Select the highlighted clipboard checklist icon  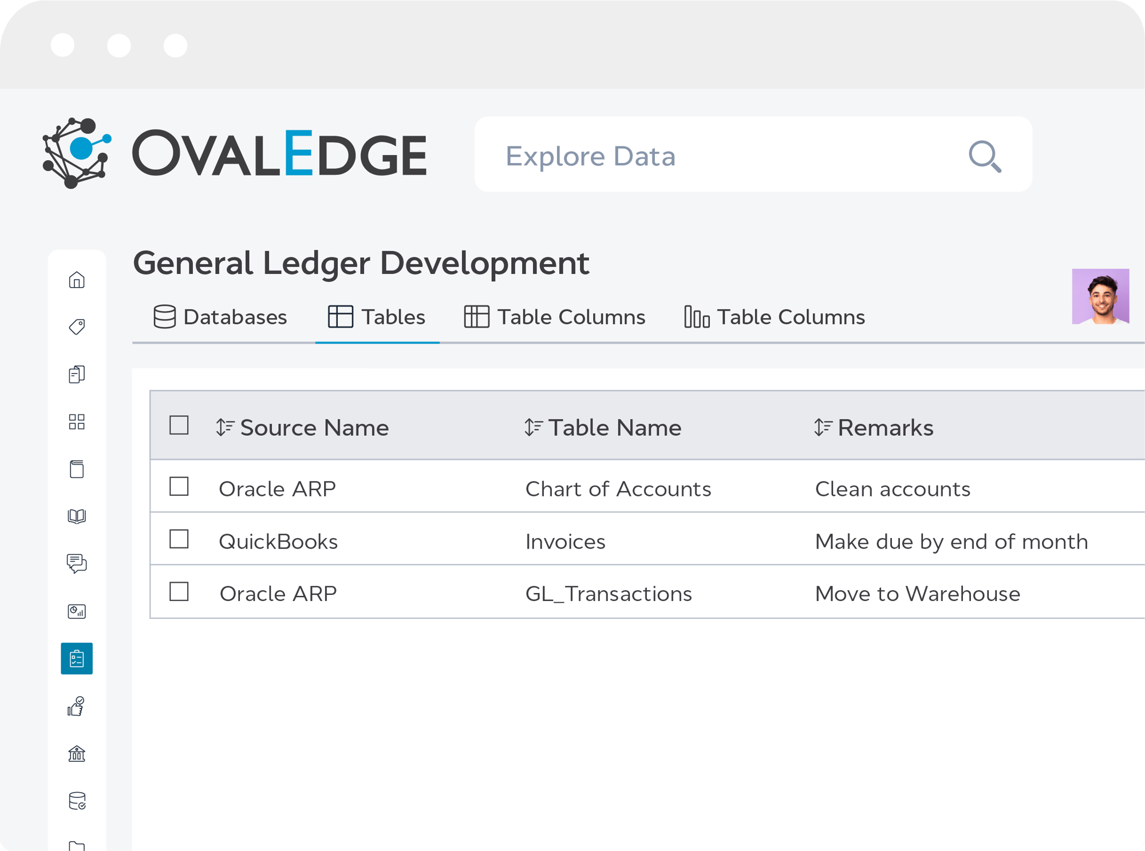pos(77,659)
